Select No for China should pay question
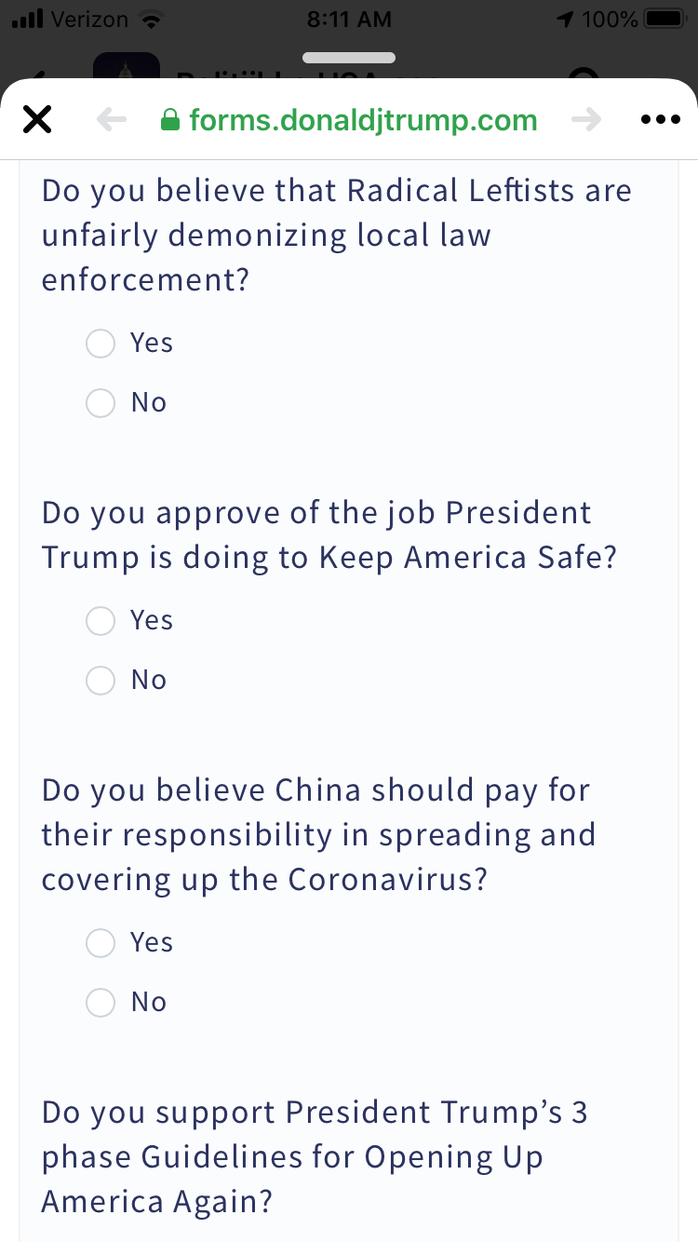Viewport: 698px width, 1242px height. pos(101,1003)
